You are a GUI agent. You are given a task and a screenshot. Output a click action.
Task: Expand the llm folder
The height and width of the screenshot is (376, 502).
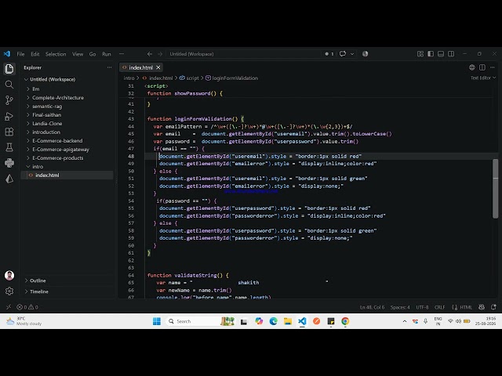[x=67, y=89]
